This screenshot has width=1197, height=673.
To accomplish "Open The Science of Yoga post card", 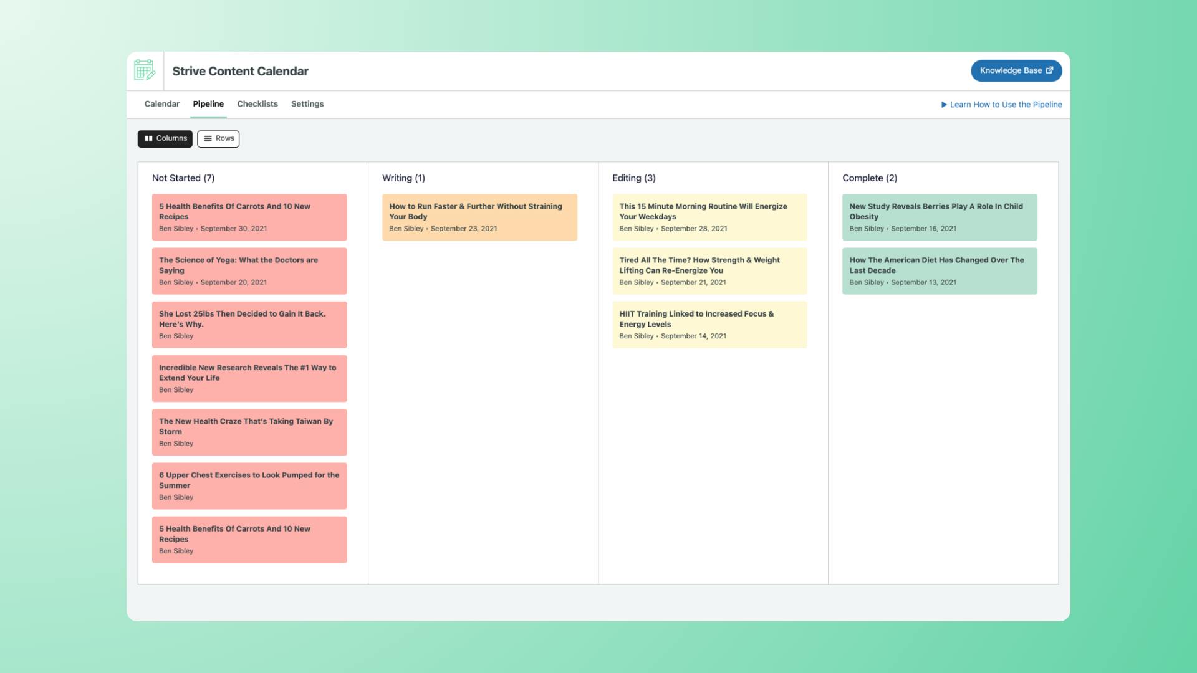I will click(249, 271).
